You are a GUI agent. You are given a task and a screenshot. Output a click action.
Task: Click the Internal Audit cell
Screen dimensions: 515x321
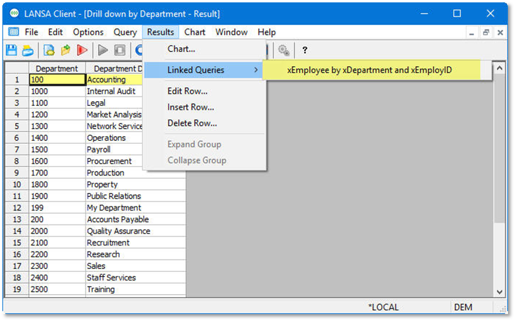point(114,91)
